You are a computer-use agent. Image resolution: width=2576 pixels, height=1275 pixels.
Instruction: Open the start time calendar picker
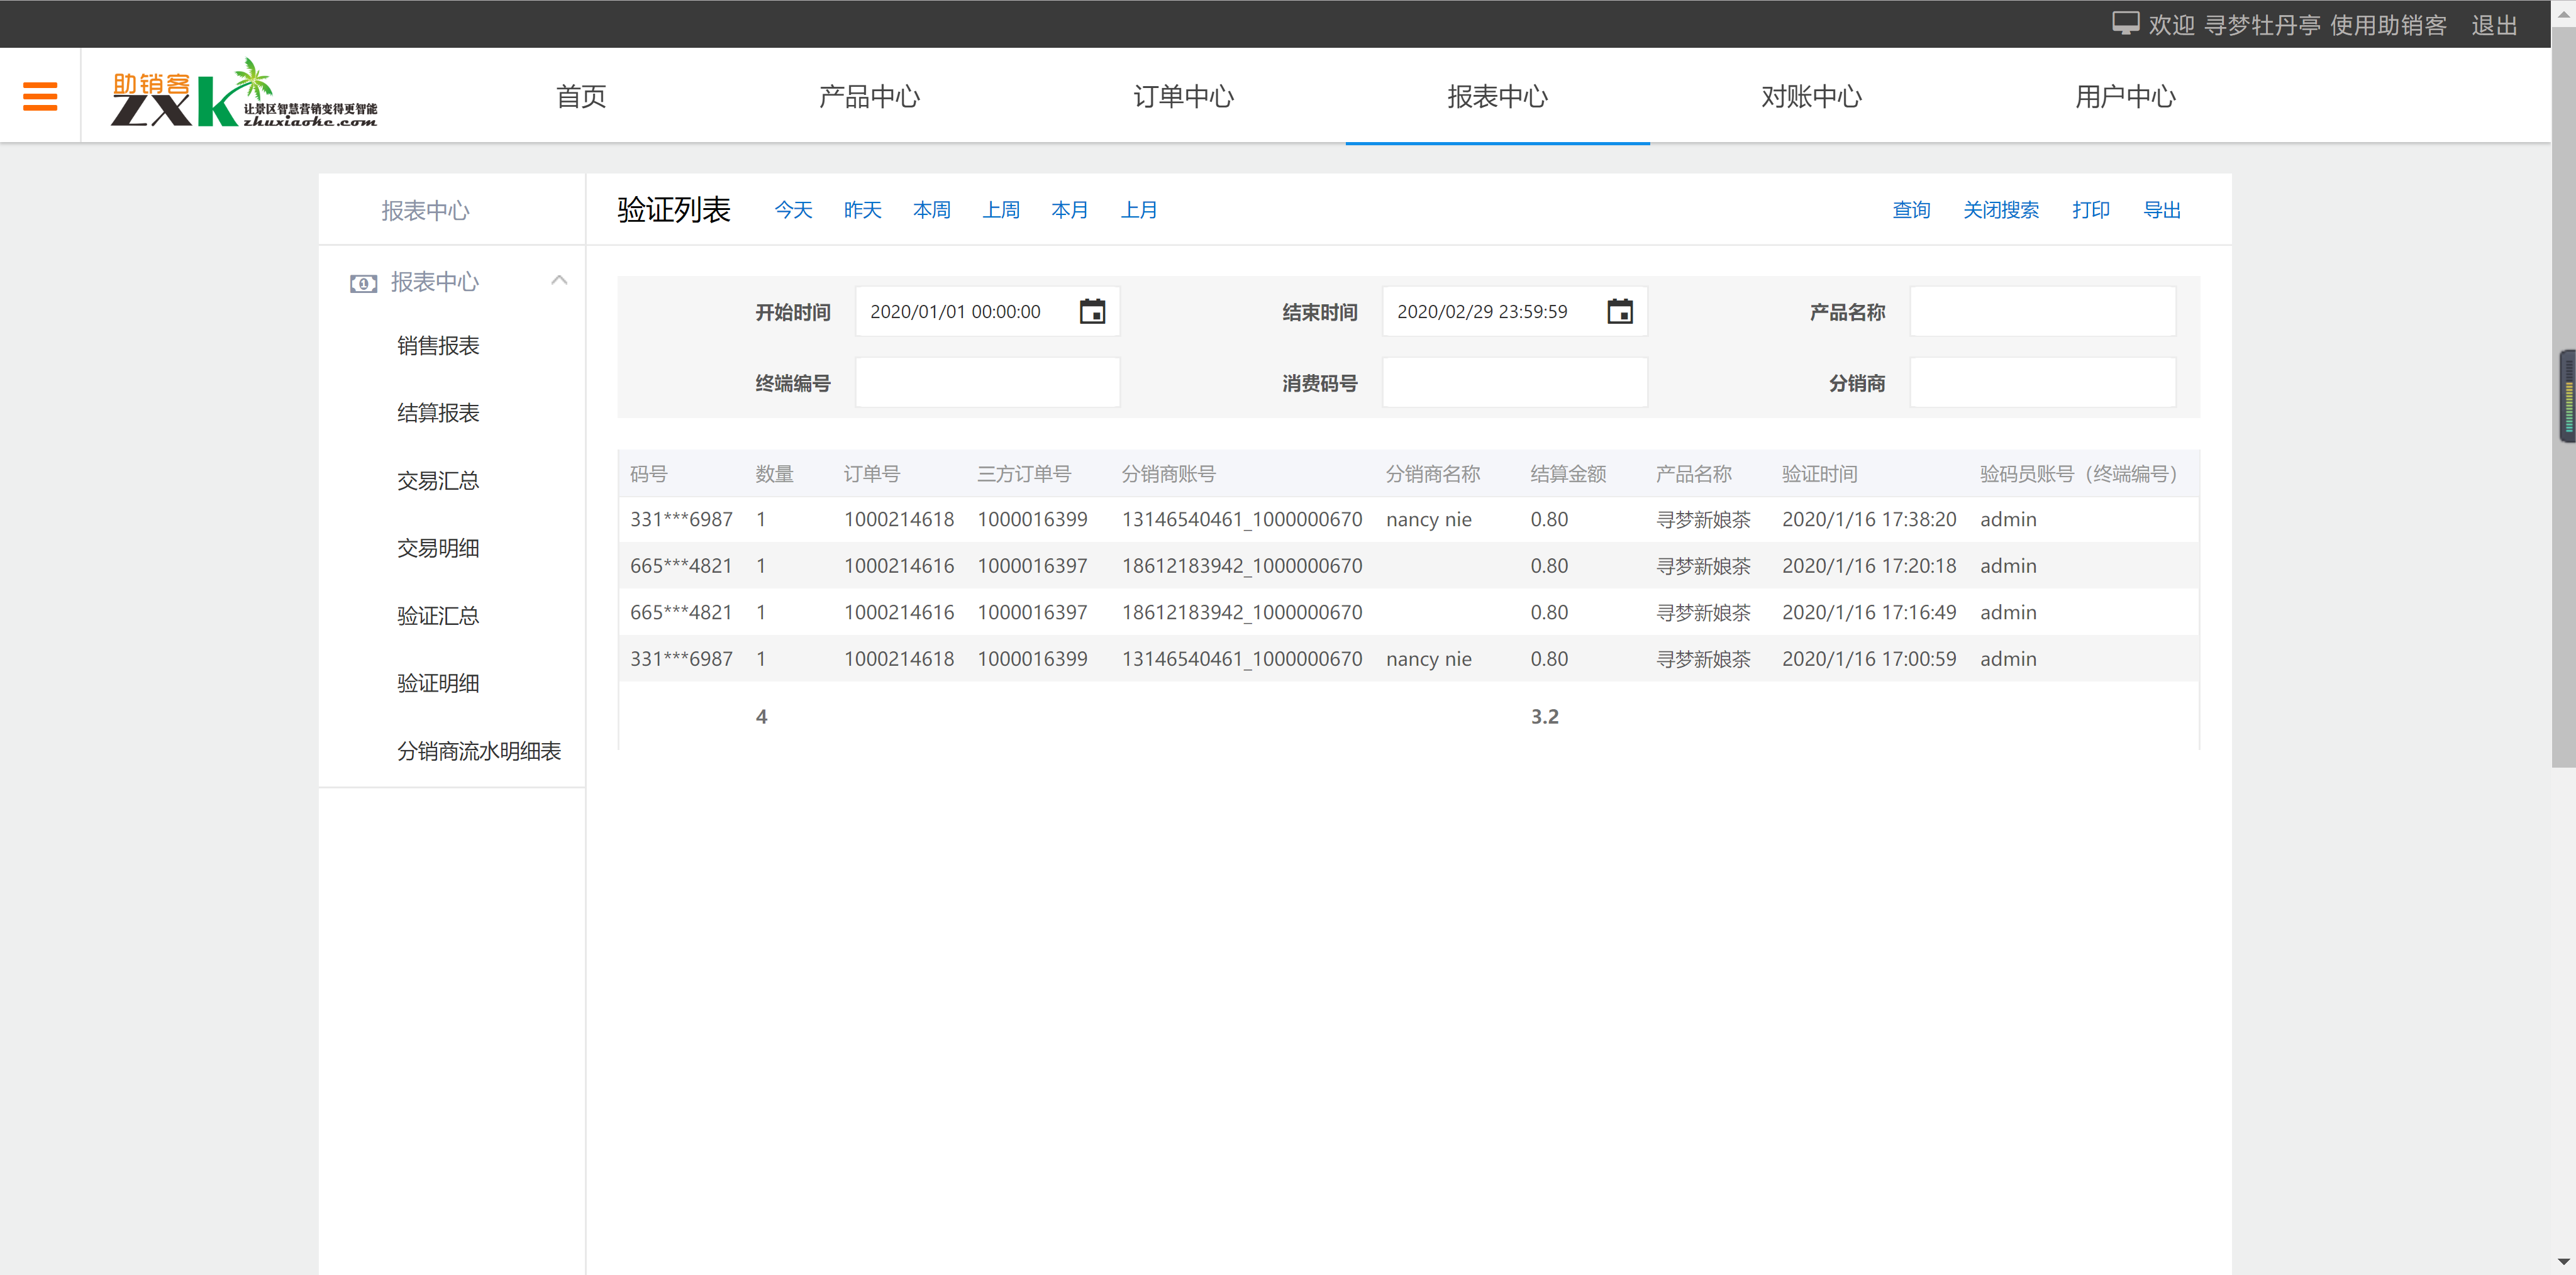click(1092, 312)
